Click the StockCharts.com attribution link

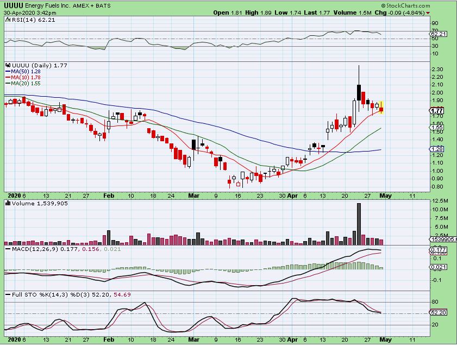406,5
